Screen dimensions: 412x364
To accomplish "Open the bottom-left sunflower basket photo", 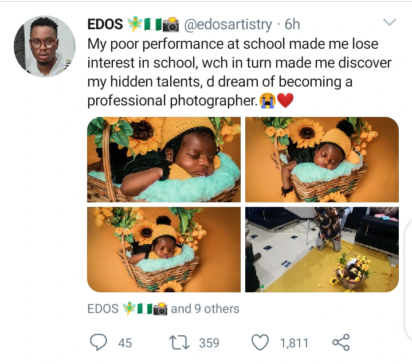I will click(163, 249).
